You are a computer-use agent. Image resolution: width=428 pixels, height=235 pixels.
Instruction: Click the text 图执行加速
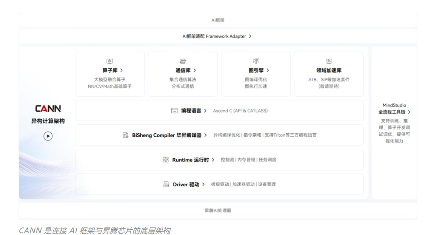(256, 87)
